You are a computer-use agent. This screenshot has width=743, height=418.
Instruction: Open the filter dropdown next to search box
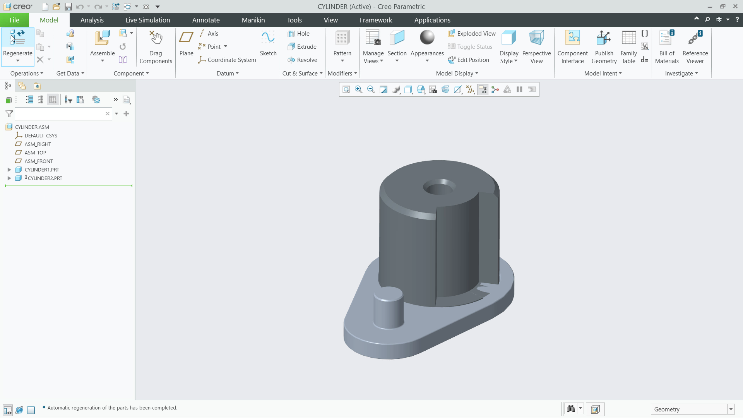click(116, 113)
